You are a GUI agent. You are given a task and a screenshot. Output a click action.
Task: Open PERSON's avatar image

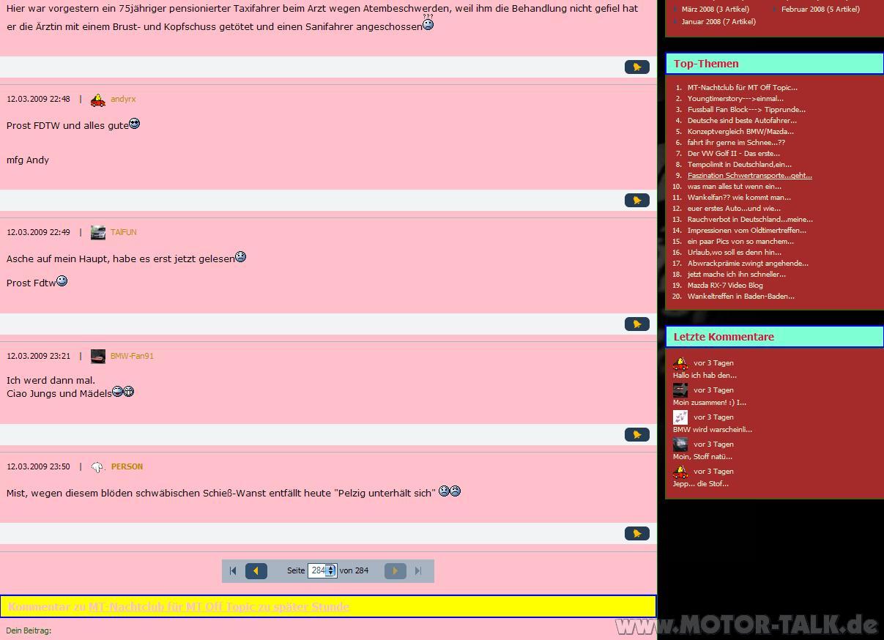click(x=98, y=467)
